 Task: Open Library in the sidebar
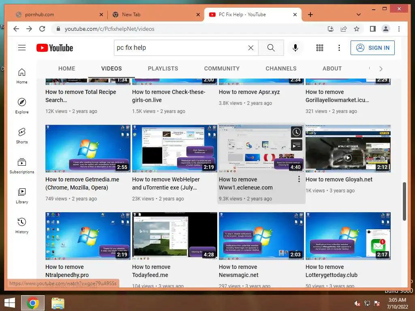(22, 196)
